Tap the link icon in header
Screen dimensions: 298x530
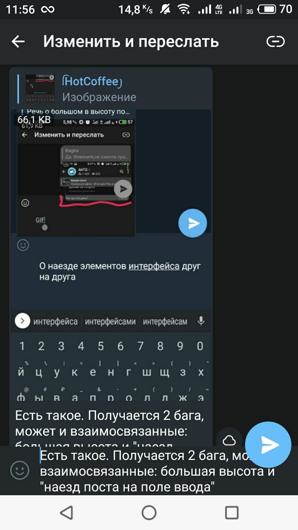pyautogui.click(x=276, y=41)
